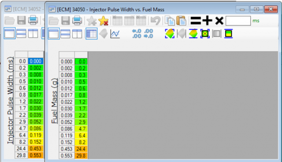The width and height of the screenshot is (282, 162).
Task: Click the copy icon in toolbar
Action: (170, 21)
